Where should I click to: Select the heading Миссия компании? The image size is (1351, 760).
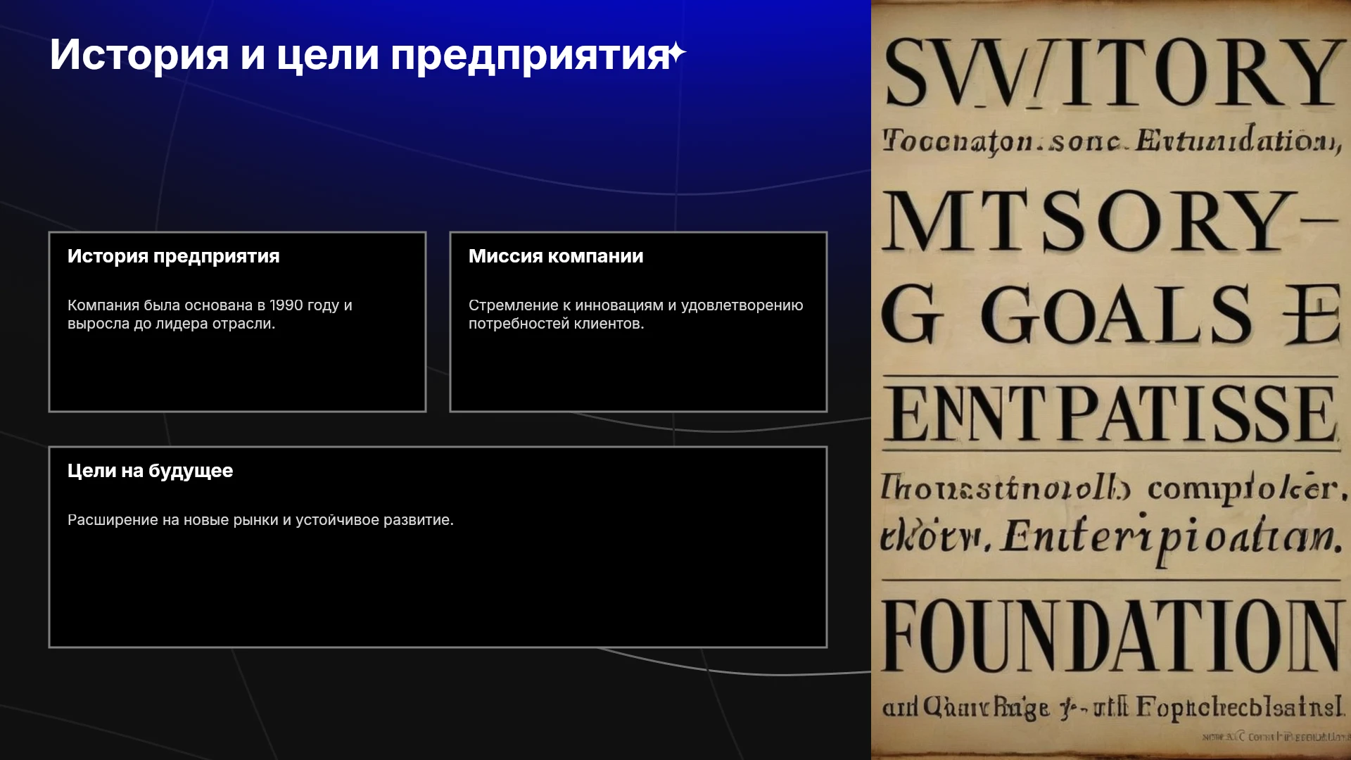point(556,256)
